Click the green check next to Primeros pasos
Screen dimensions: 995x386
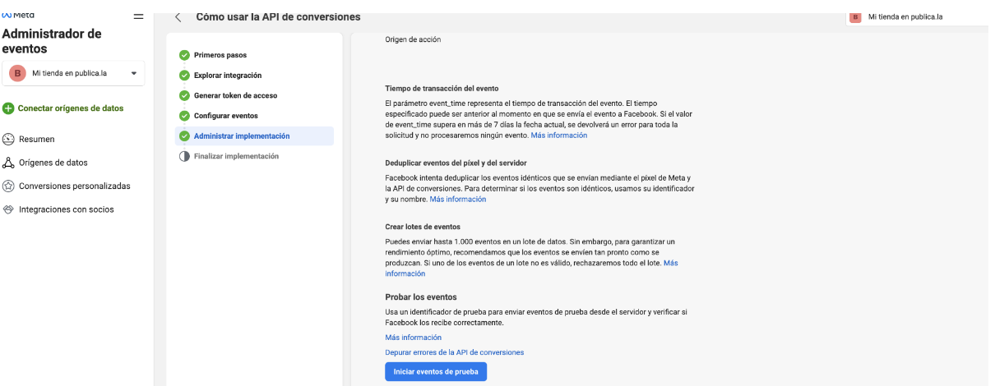[184, 55]
